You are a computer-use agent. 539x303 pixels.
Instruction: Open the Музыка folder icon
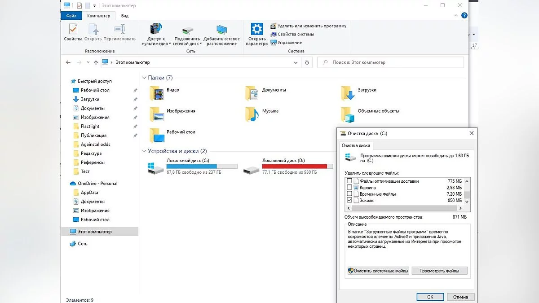252,114
